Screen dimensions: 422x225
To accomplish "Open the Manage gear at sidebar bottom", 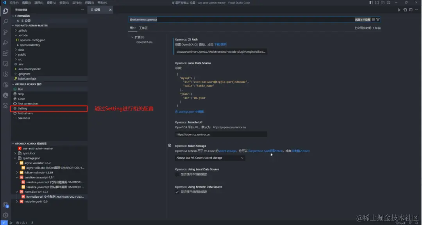I will [x=5, y=215].
